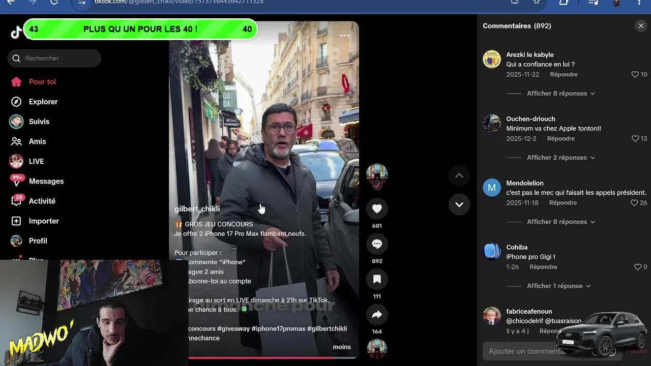Open fabriceafenoun's avatar
This screenshot has width=651, height=366.
pos(492,316)
